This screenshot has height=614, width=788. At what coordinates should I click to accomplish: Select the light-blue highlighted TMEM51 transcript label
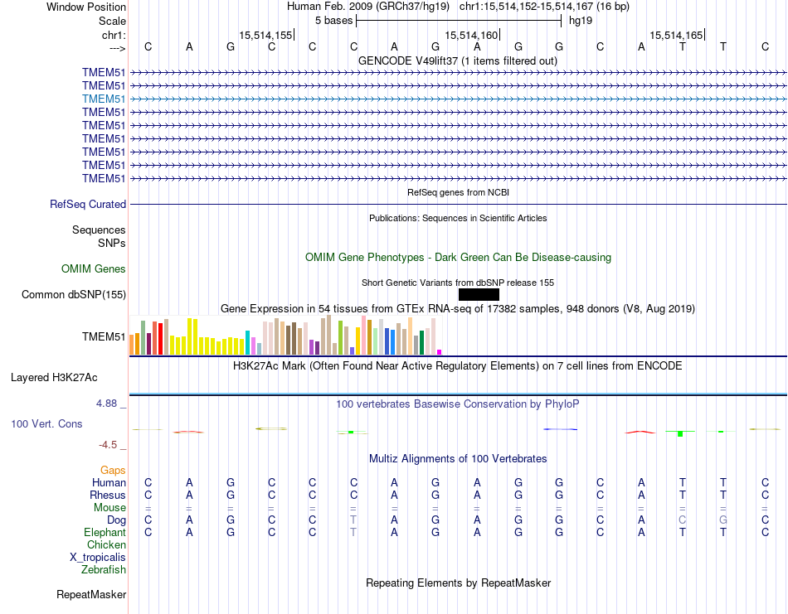pos(104,99)
